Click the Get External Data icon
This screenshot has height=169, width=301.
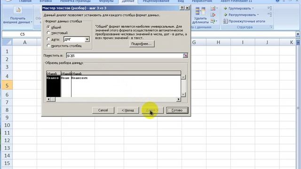[18, 10]
